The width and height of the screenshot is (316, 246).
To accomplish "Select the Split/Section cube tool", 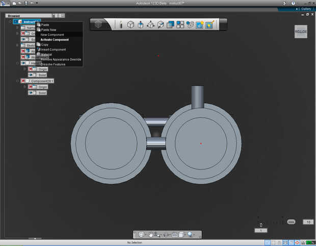I will tap(161, 24).
